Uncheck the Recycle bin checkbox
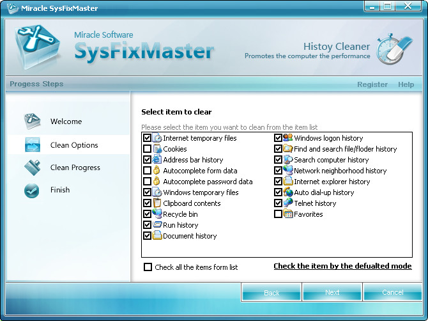This screenshot has width=428, height=321. coord(147,214)
